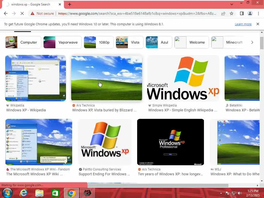Go back to the previous page
This screenshot has height=198, width=264.
click(6, 13)
